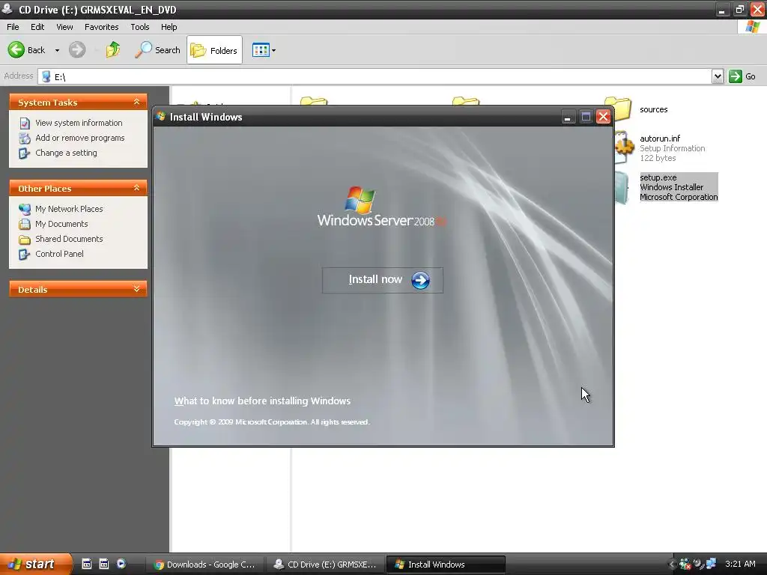Collapse the Other Places panel
Screen dimensions: 767x575
tap(136, 188)
